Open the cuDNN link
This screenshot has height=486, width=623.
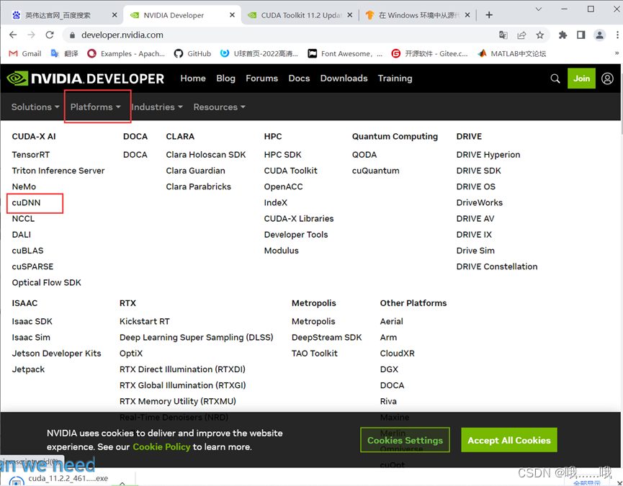point(26,202)
